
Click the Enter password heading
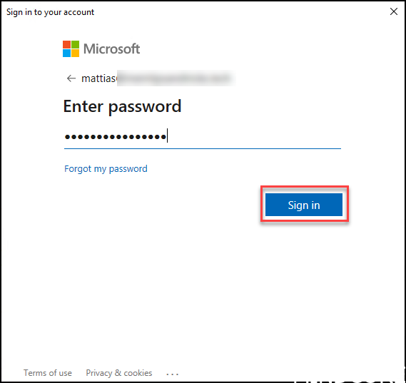[122, 106]
